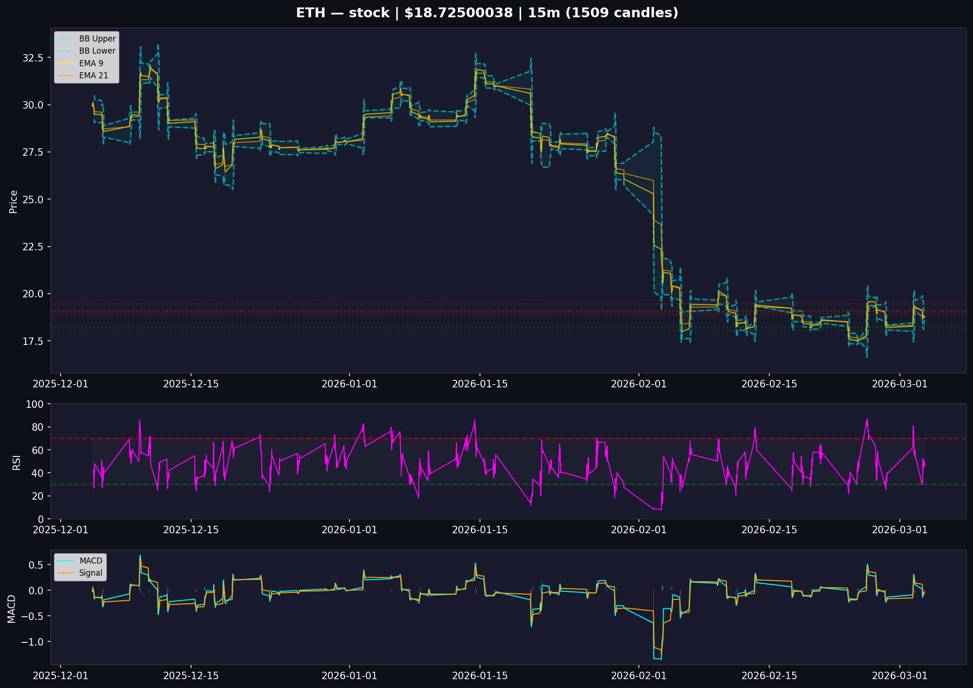The height and width of the screenshot is (688, 973).
Task: Click the 17.5 price tick label
Action: 33,341
